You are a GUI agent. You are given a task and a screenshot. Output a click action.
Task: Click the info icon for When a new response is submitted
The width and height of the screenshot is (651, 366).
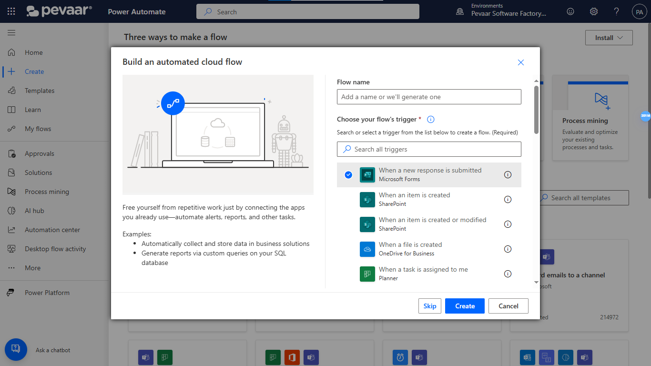508,174
